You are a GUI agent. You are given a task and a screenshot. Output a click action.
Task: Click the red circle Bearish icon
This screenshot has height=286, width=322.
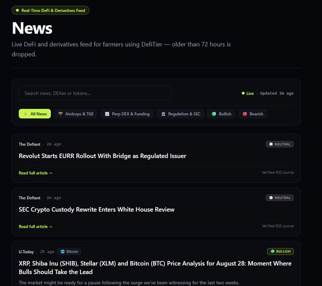click(245, 114)
